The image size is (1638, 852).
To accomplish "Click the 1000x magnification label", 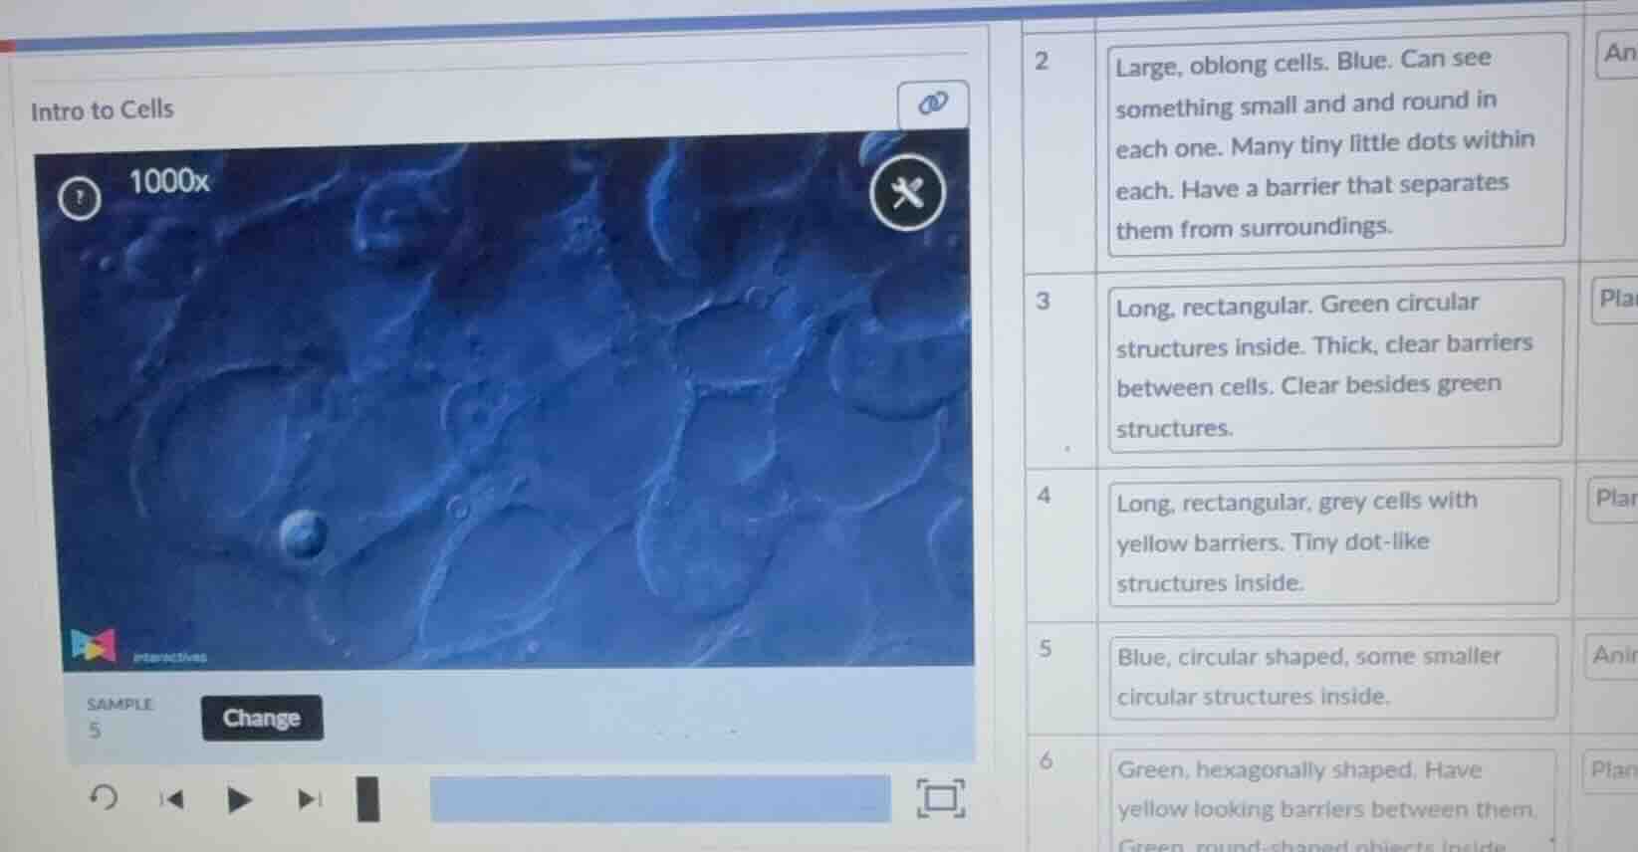I will 169,181.
